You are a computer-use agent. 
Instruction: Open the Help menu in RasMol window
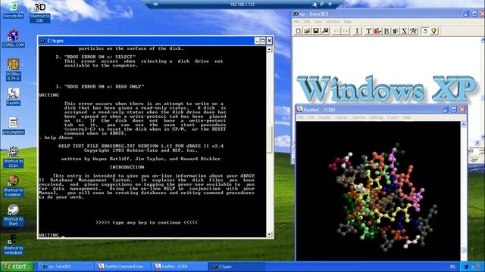[x=407, y=118]
